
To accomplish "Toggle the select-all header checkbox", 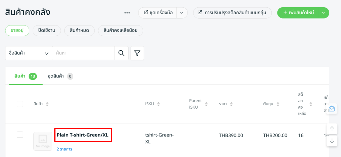I will click(x=20, y=104).
